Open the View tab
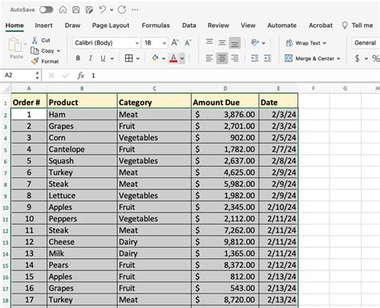 [x=248, y=26]
